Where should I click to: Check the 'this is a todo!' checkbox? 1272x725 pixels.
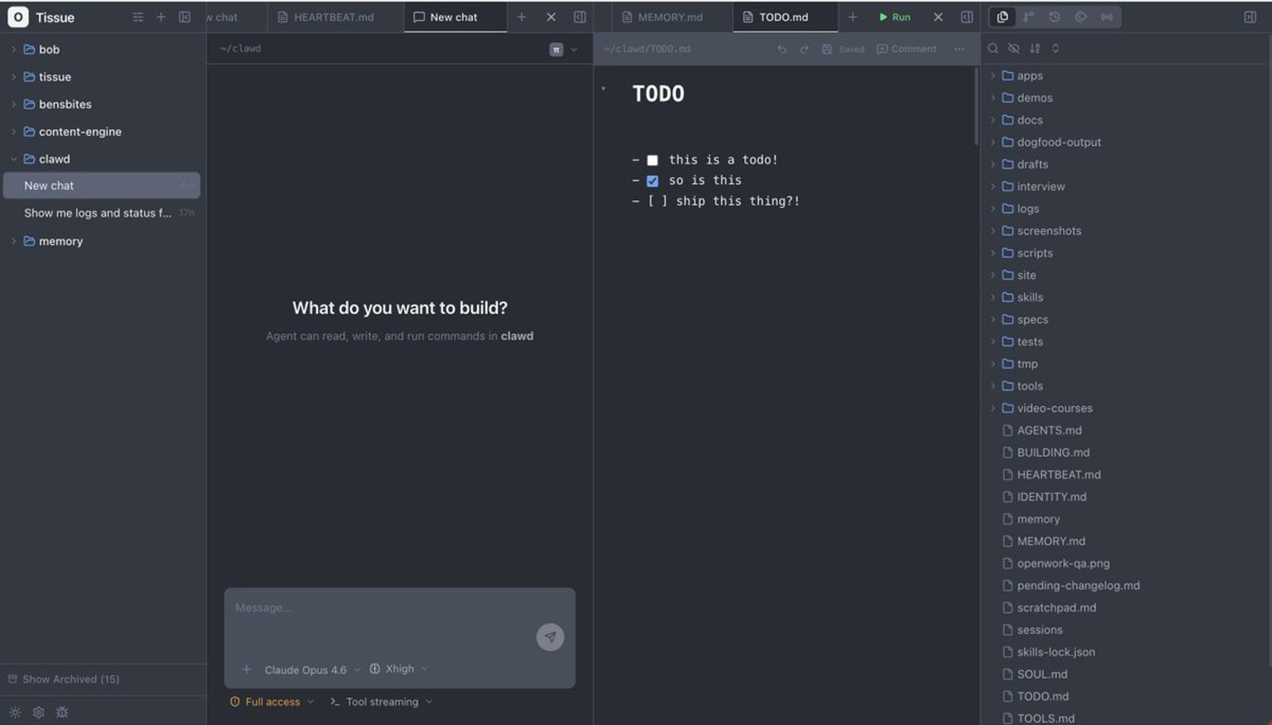point(653,160)
